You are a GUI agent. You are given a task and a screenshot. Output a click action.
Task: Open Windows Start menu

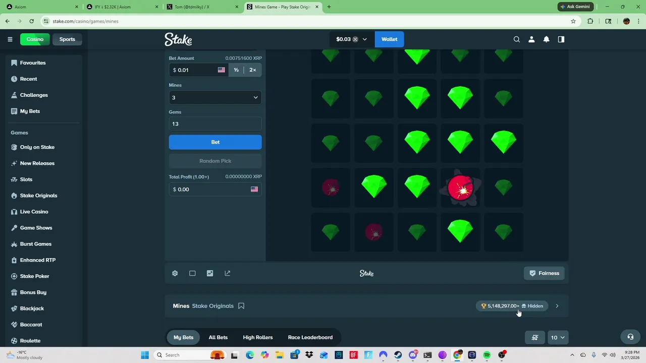point(145,355)
